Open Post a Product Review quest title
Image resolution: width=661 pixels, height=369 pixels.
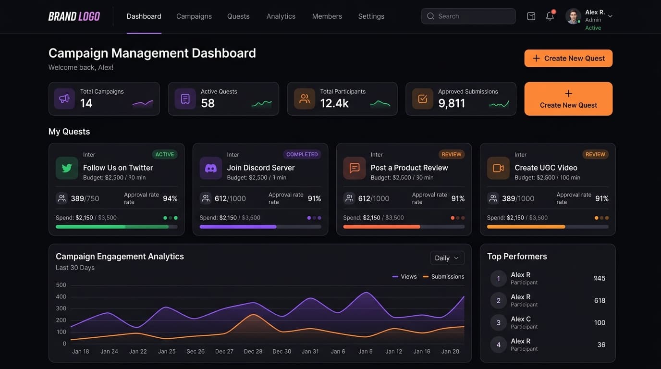(409, 168)
